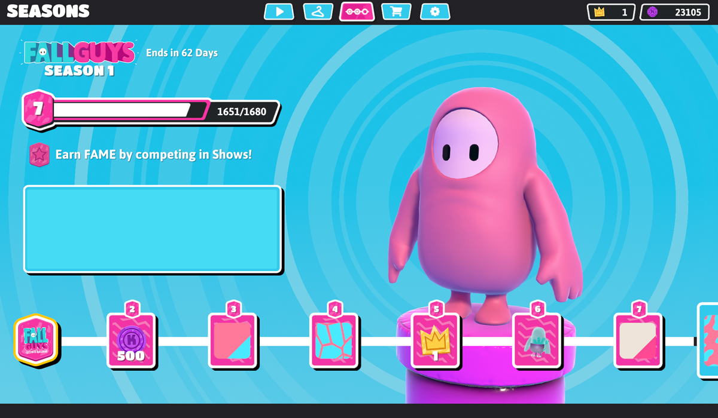This screenshot has height=418, width=718.
Task: Click the empty reward description panel
Action: [x=152, y=229]
